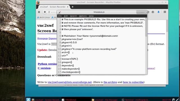The height and width of the screenshot is (101, 180).
Task: Open the Firefox hamburger menu
Action: pos(165,12)
